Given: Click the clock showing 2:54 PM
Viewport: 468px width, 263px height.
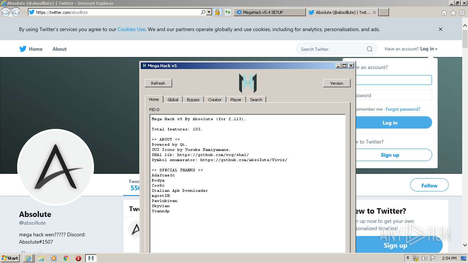Looking at the screenshot, I should (x=449, y=258).
